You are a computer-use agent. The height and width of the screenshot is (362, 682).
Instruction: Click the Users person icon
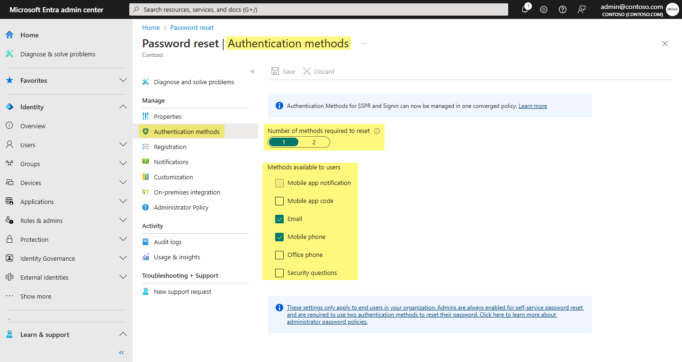click(9, 145)
